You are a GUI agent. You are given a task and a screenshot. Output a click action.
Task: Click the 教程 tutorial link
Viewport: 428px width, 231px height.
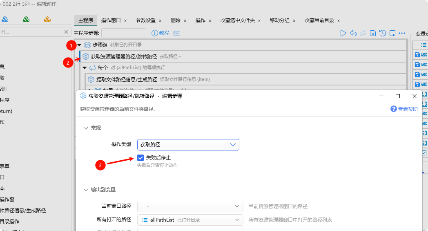coord(160,33)
